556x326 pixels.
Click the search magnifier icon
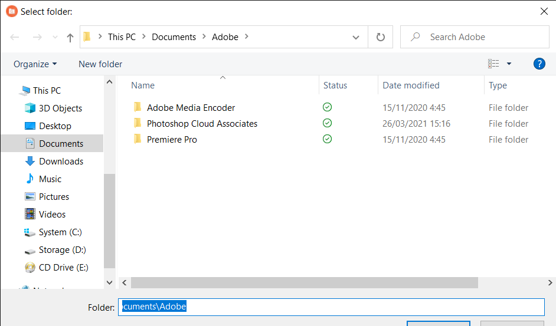coord(415,37)
